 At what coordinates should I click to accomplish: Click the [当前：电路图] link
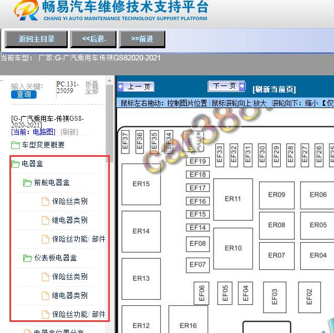point(33,132)
